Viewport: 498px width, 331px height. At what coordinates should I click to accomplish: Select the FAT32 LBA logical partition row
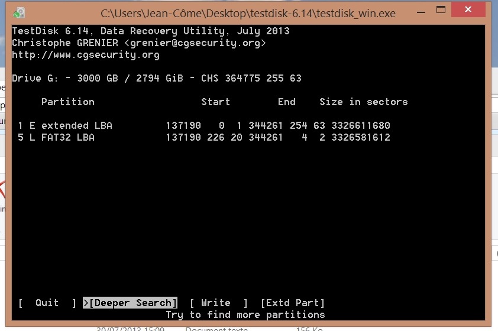pos(204,137)
